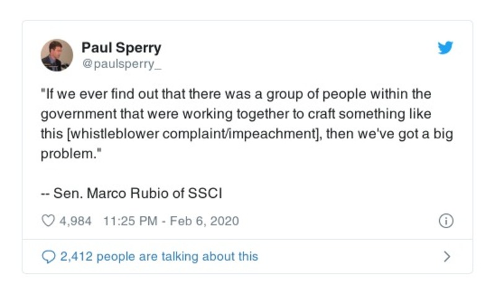495x304 pixels.
Task: Open Paul Sperry's profile photo
Action: (x=57, y=55)
